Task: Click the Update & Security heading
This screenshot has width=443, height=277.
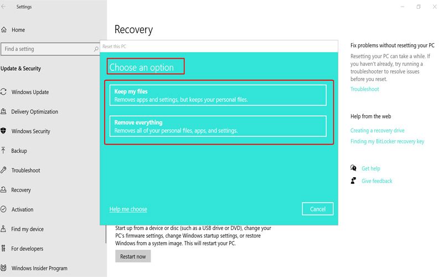Action: click(20, 68)
